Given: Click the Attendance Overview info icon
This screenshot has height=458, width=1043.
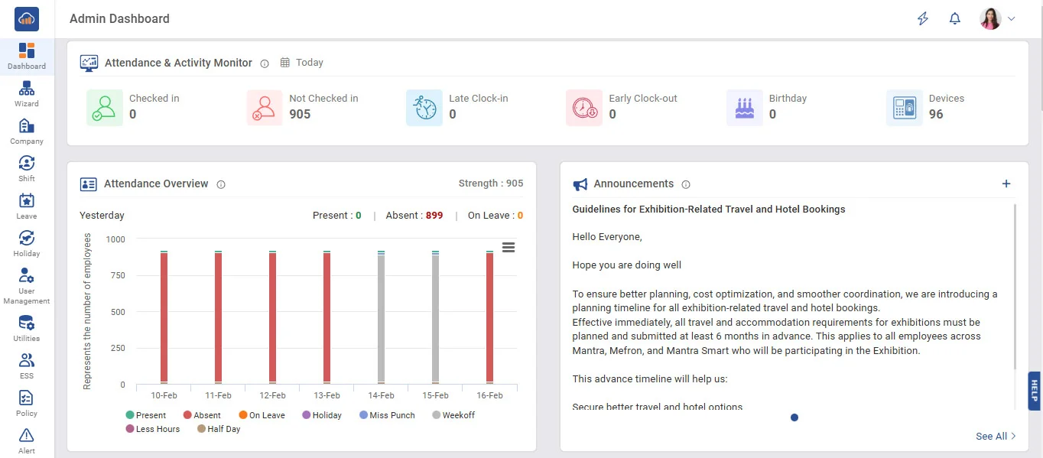Looking at the screenshot, I should [221, 184].
